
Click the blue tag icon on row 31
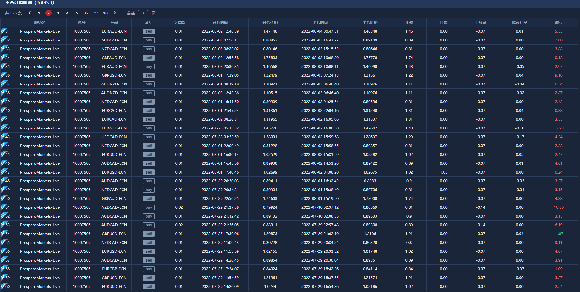4,31
